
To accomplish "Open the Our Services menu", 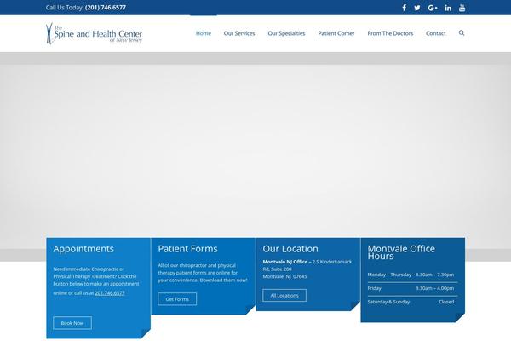I will point(239,33).
